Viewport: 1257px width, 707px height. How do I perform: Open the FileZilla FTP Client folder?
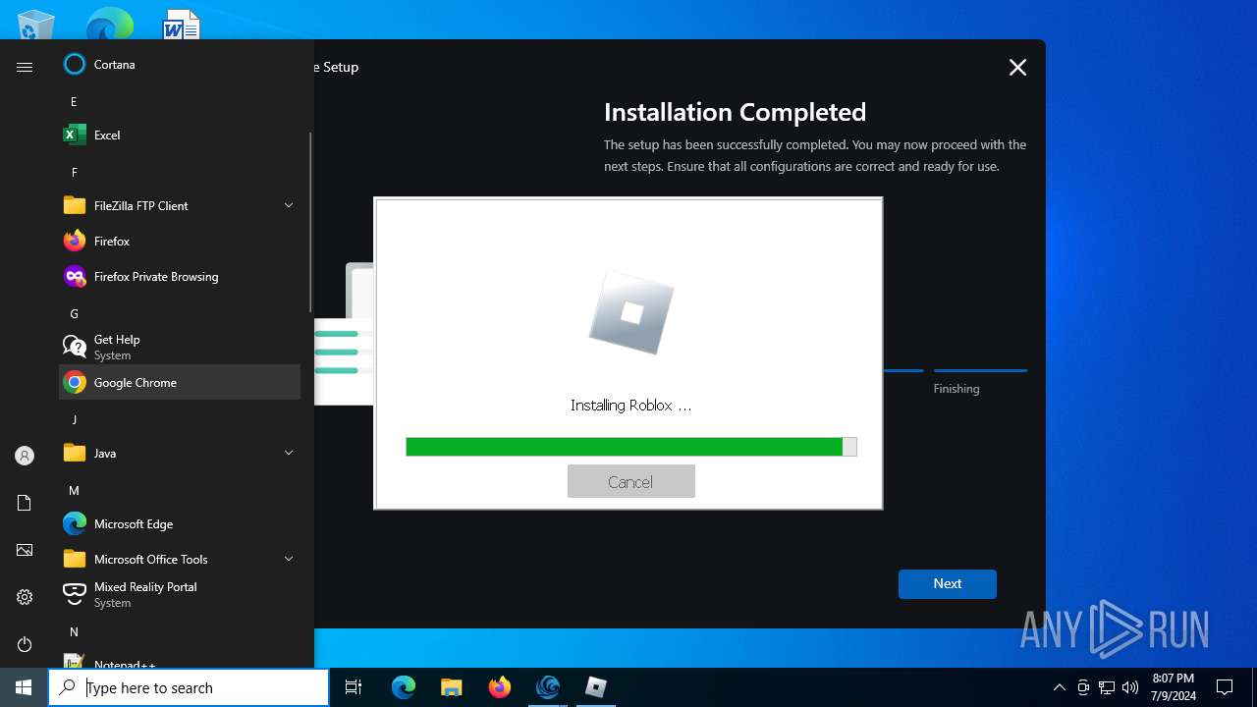180,205
